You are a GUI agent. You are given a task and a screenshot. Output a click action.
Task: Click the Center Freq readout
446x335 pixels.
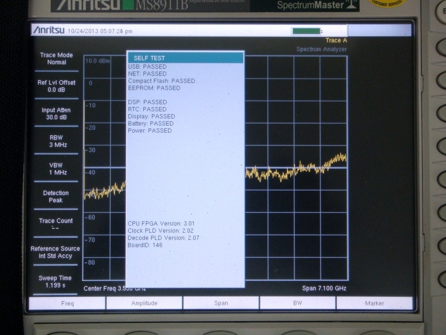point(115,288)
